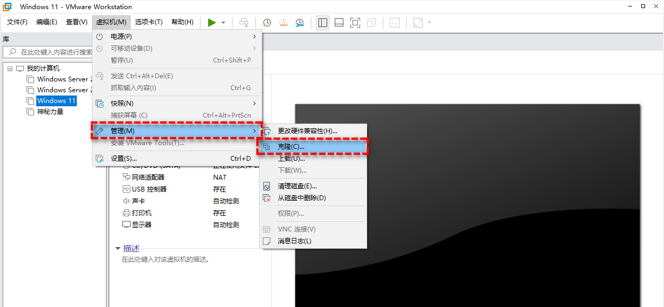Collapse the 我的计算机 tree node
Image resolution: width=664 pixels, height=307 pixels.
10,69
